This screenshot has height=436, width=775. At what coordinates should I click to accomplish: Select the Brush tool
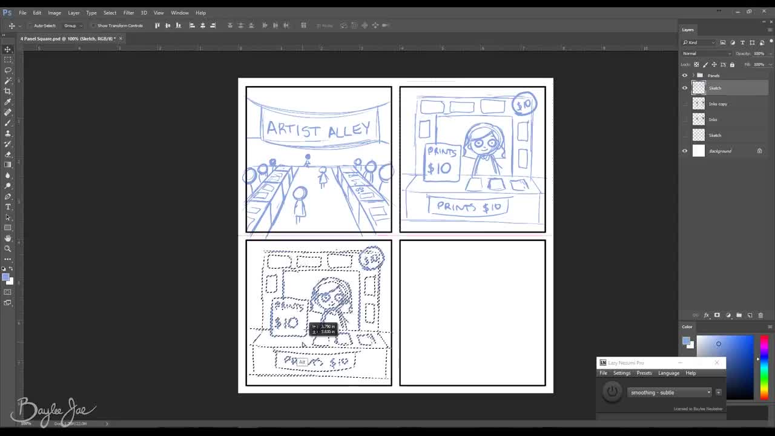tap(8, 123)
